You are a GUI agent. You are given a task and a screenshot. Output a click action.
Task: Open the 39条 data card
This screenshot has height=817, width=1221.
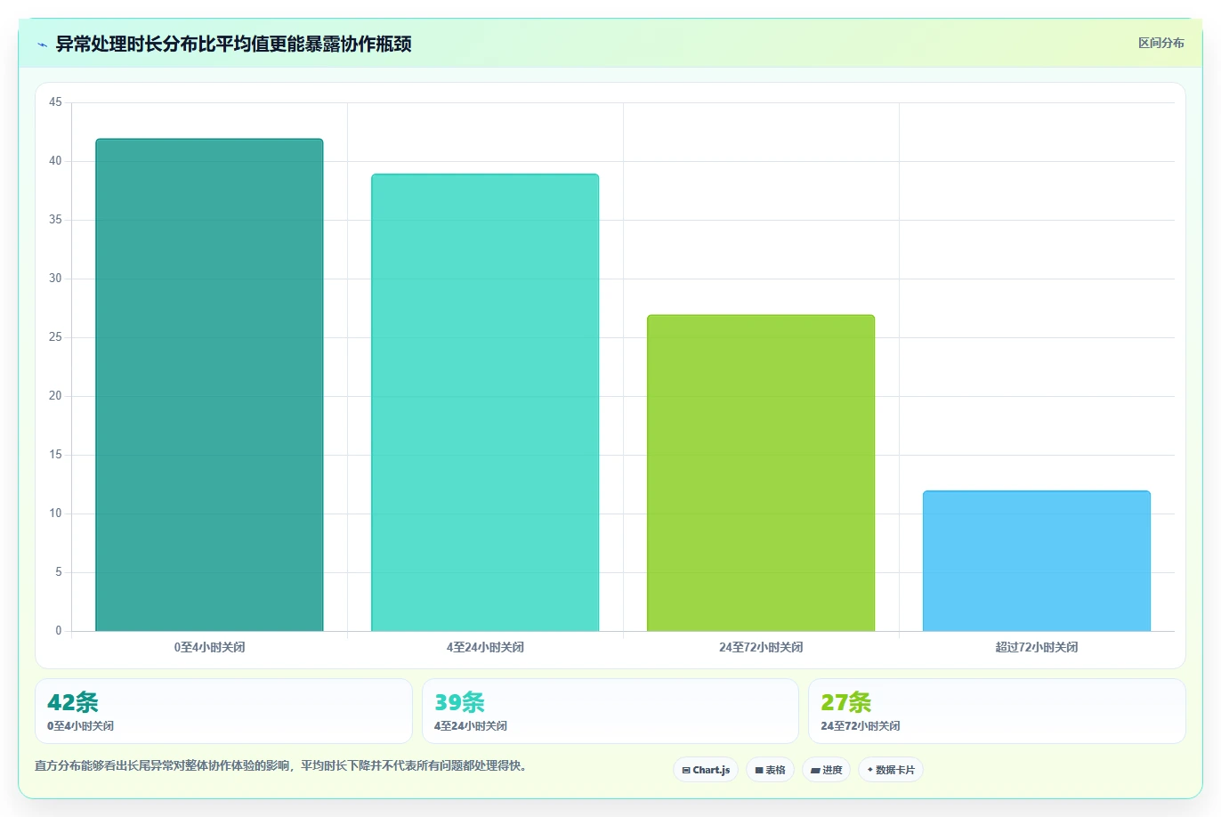[610, 711]
